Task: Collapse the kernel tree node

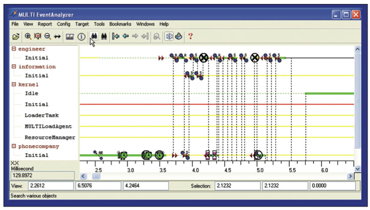Action: coord(14,84)
